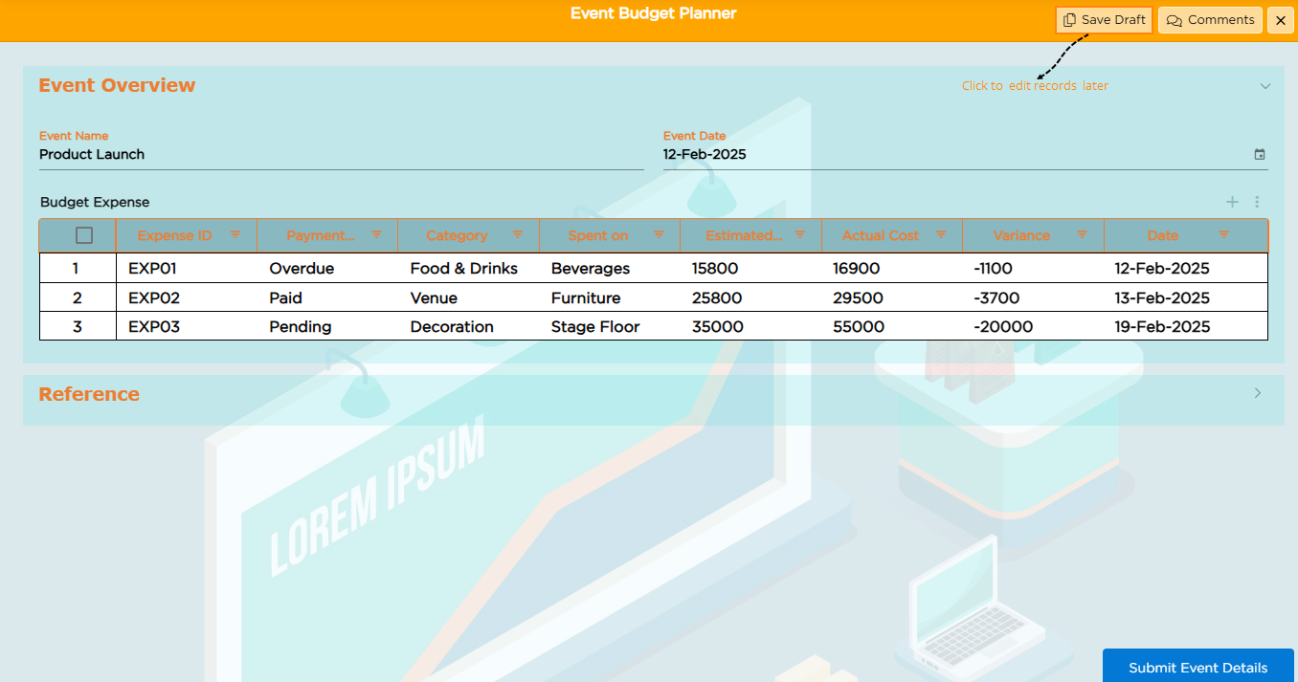Image resolution: width=1298 pixels, height=682 pixels.
Task: Open the Date column filter dropdown
Action: [x=1223, y=235]
